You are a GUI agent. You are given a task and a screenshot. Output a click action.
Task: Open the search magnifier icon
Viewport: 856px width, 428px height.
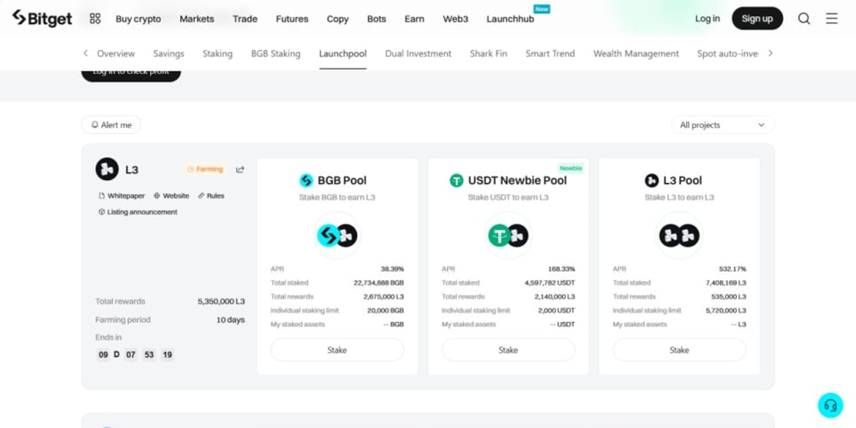pyautogui.click(x=804, y=19)
